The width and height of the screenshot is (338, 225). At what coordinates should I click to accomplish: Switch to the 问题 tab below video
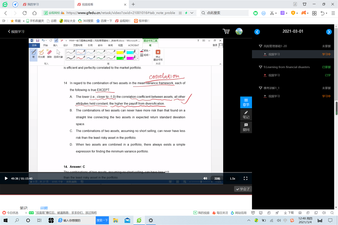(44, 208)
